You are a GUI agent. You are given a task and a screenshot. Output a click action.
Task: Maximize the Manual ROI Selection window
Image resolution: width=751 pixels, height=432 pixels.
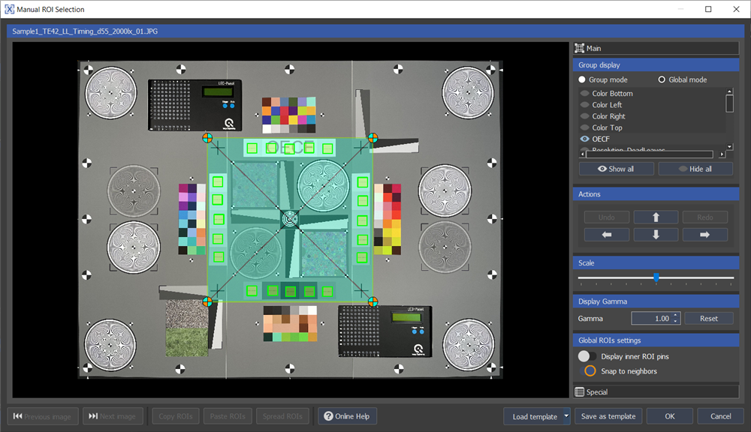(x=708, y=9)
